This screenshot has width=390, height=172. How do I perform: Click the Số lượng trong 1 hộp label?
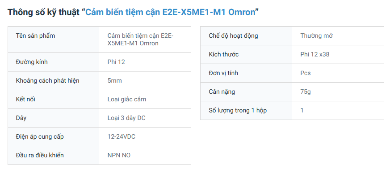pyautogui.click(x=238, y=110)
